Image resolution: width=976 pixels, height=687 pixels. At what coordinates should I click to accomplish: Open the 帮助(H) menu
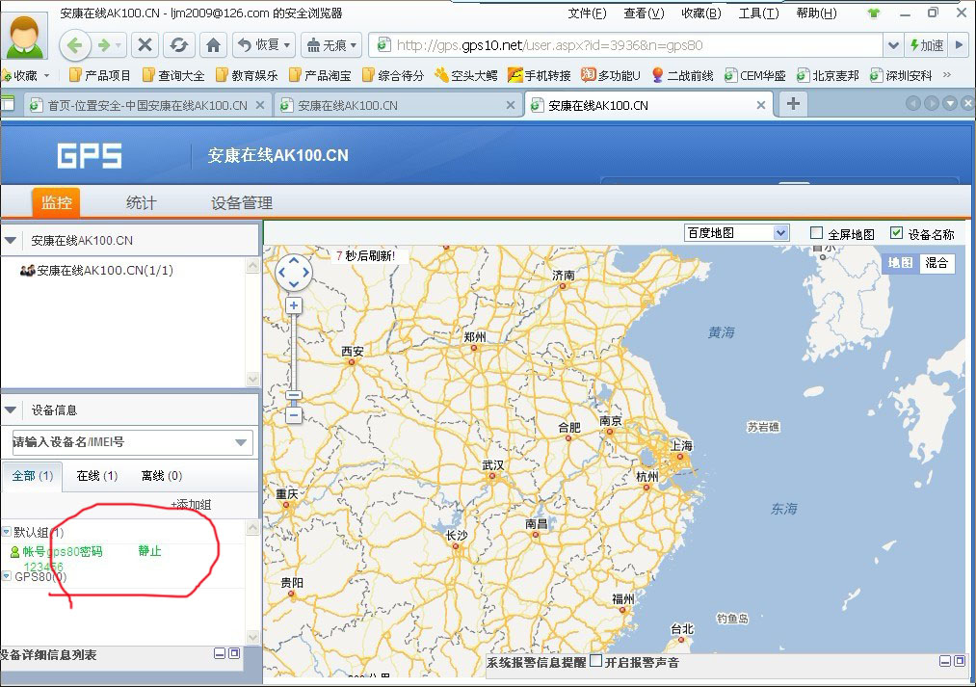coord(816,13)
